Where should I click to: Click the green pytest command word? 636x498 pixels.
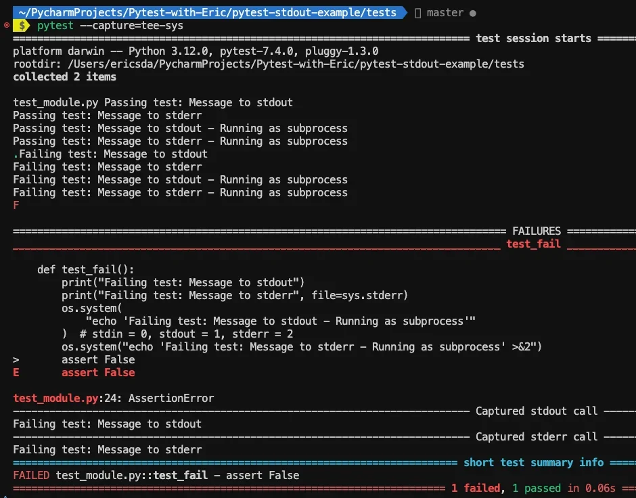click(55, 26)
